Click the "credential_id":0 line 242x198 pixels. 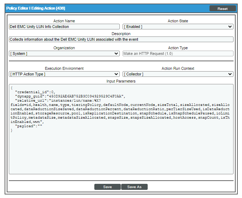pos(35,92)
